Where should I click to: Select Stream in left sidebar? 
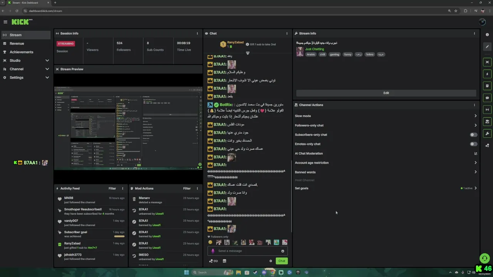25,35
